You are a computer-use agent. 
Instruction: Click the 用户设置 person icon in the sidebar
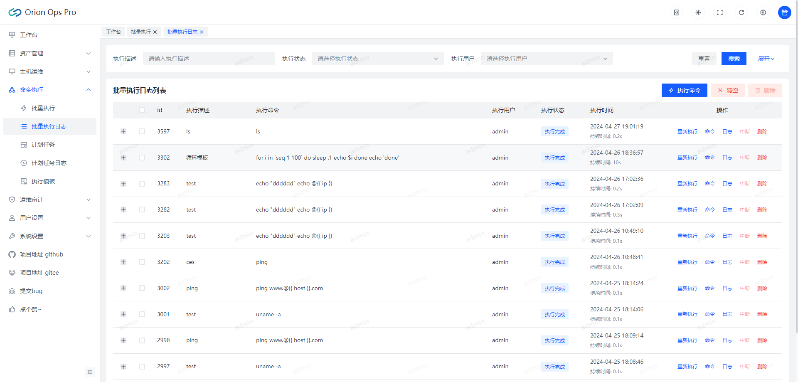[x=12, y=218]
